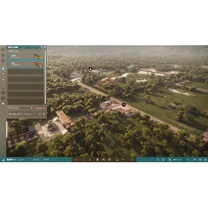Click the zoo icon at the bottom bar's left end

(3, 160)
